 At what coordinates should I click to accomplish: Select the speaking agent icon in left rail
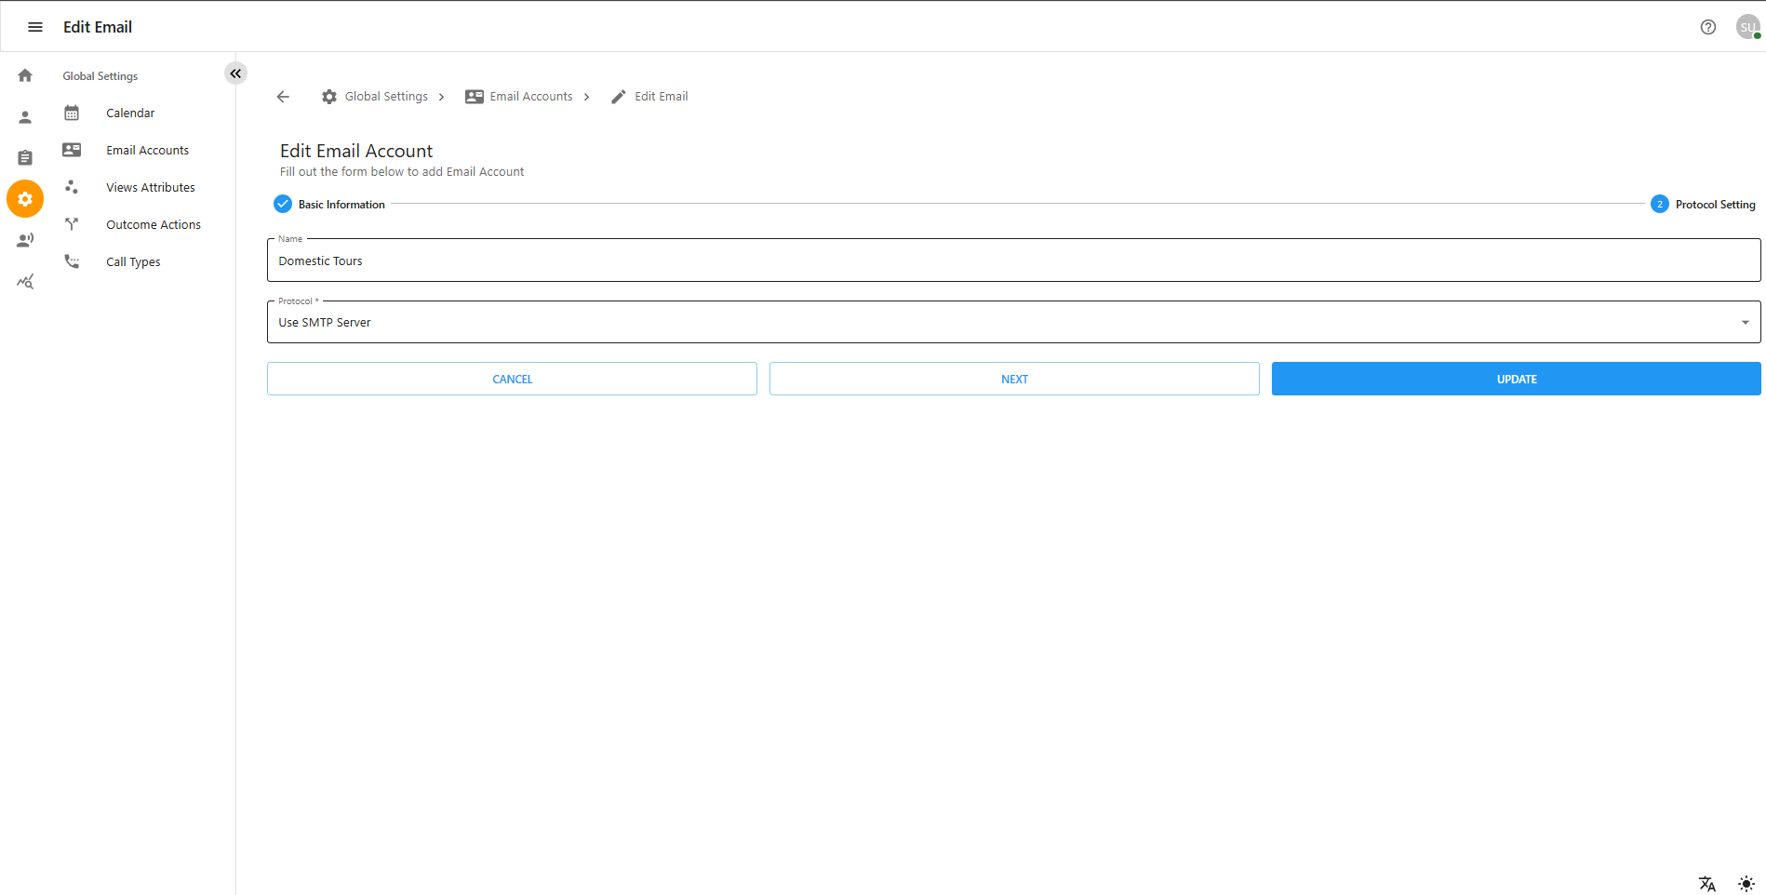(24, 239)
